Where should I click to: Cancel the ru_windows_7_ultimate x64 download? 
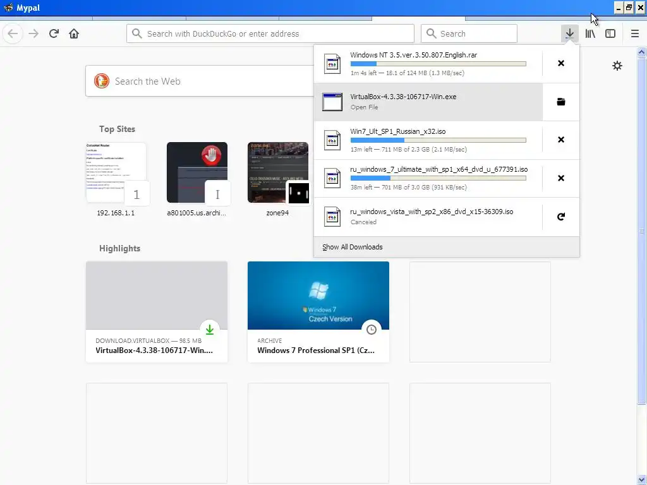click(561, 178)
